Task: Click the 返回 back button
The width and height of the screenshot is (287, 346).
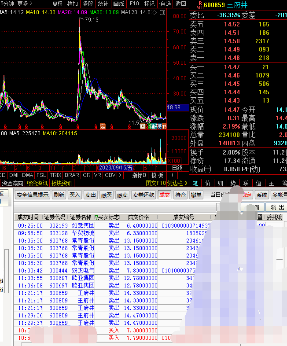Action: [x=180, y=4]
